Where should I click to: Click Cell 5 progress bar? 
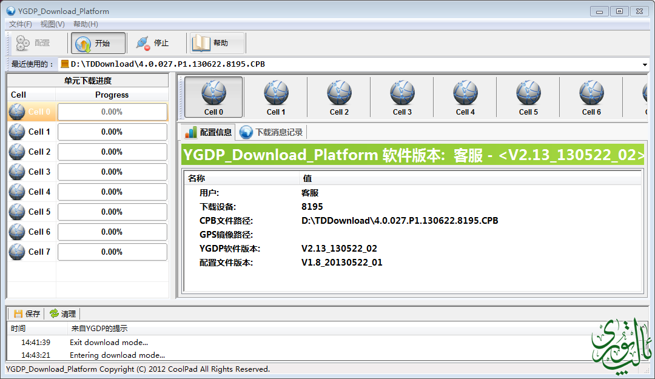(x=112, y=212)
